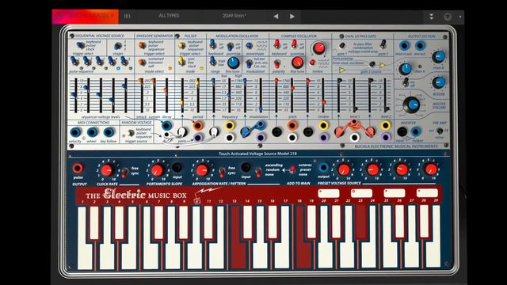Screen dimensions: 507x285
Task: Click orange jack under pulser period
Action: [x=197, y=125]
